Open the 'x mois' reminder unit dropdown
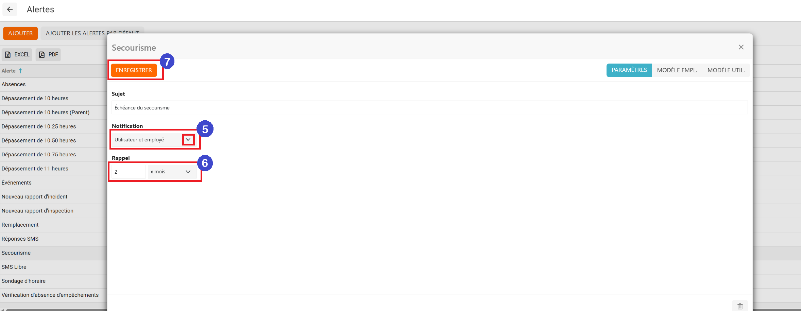Image resolution: width=801 pixels, height=311 pixels. click(x=172, y=172)
